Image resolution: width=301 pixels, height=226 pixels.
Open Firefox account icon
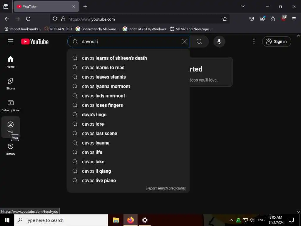pos(262,19)
